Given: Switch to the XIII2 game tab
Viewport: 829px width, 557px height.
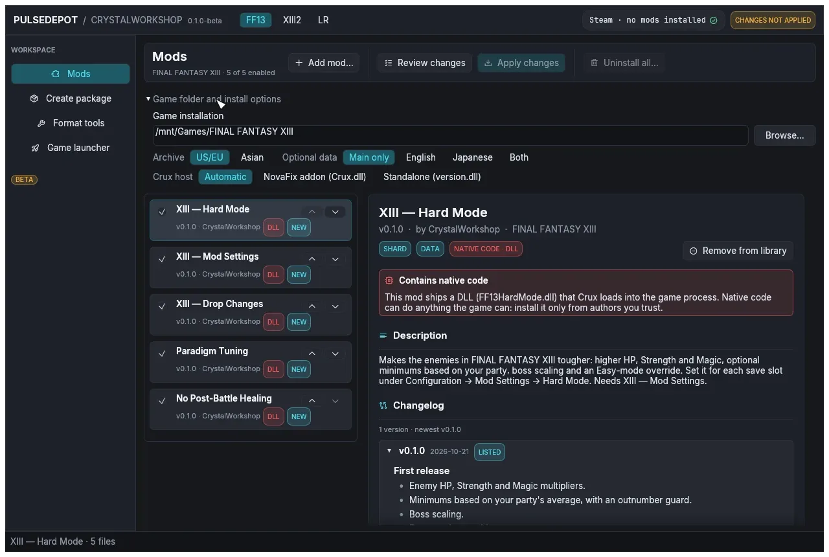Looking at the screenshot, I should (x=292, y=20).
